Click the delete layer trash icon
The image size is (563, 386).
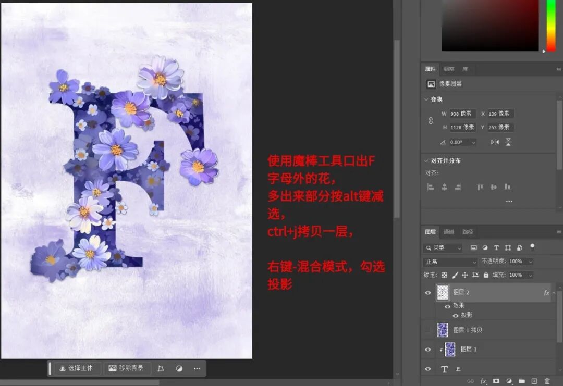(x=547, y=381)
